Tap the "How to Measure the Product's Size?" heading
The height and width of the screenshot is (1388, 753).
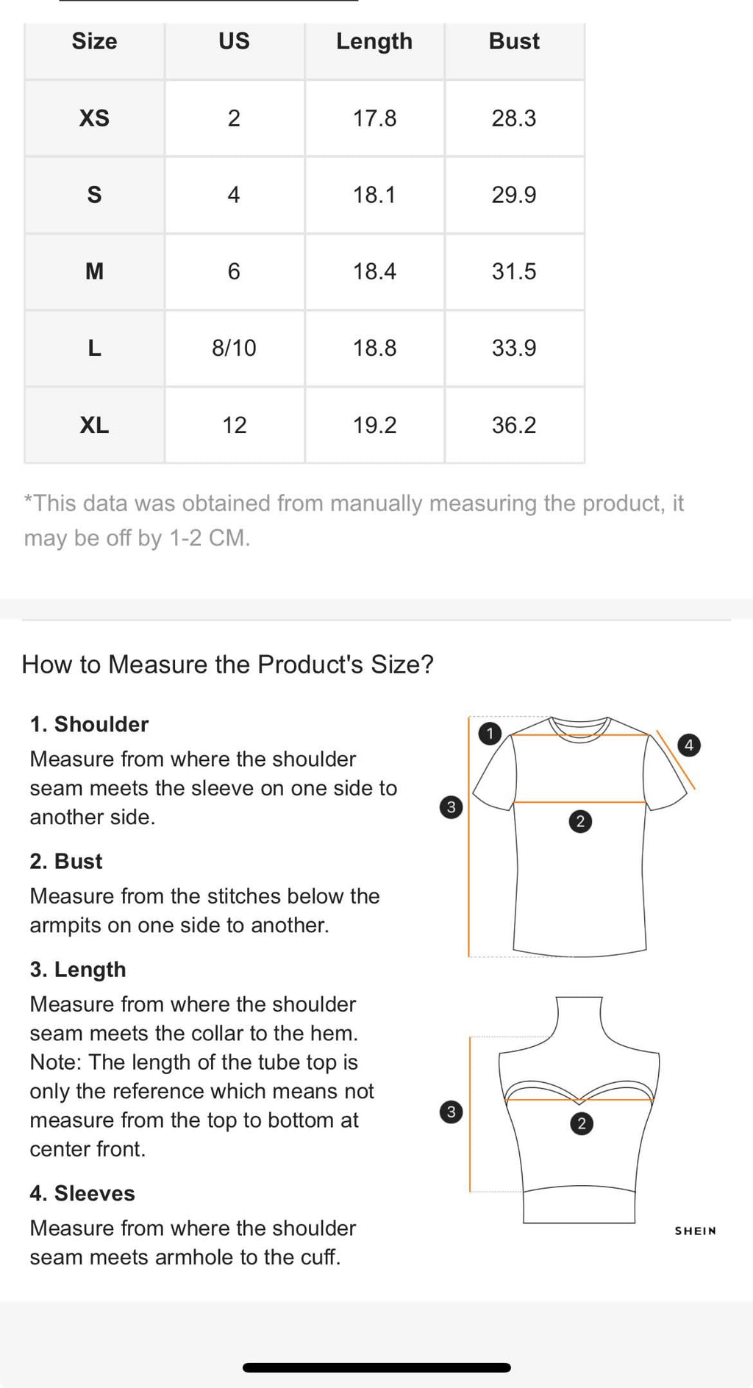click(x=227, y=665)
